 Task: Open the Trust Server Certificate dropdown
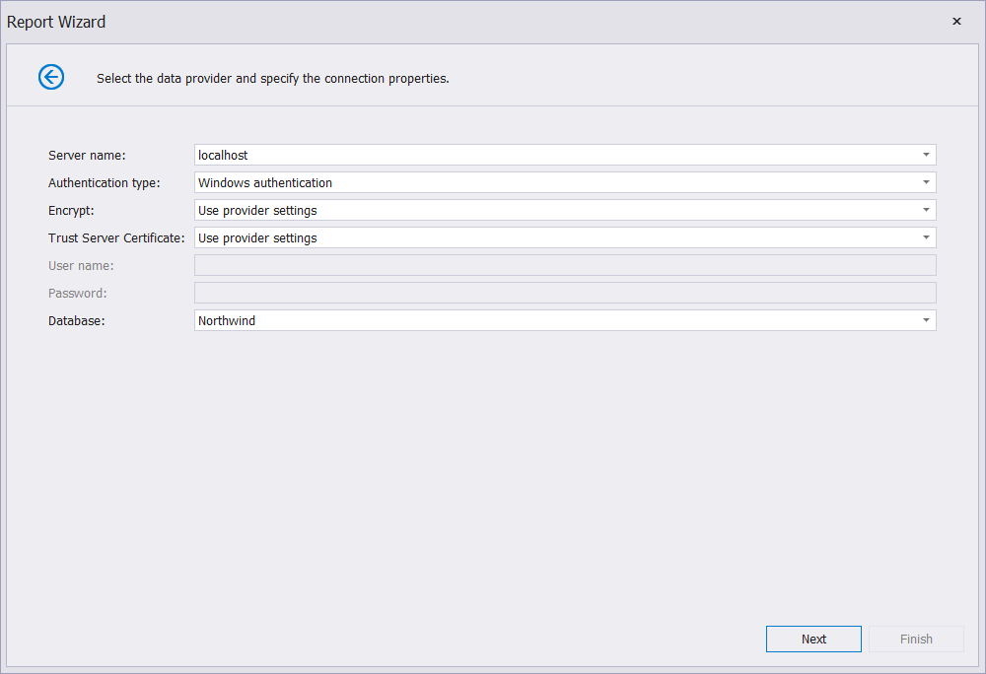tap(926, 237)
